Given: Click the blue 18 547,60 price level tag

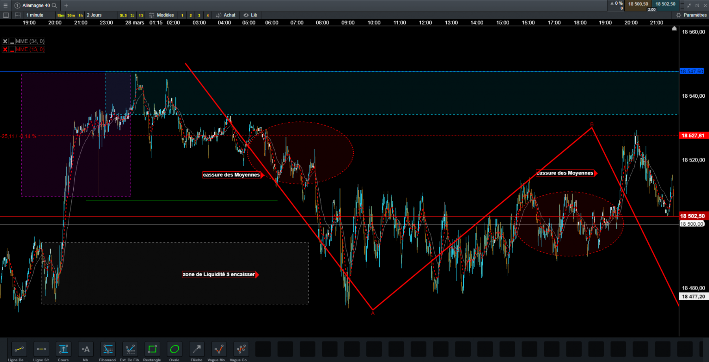Looking at the screenshot, I should click(x=692, y=71).
